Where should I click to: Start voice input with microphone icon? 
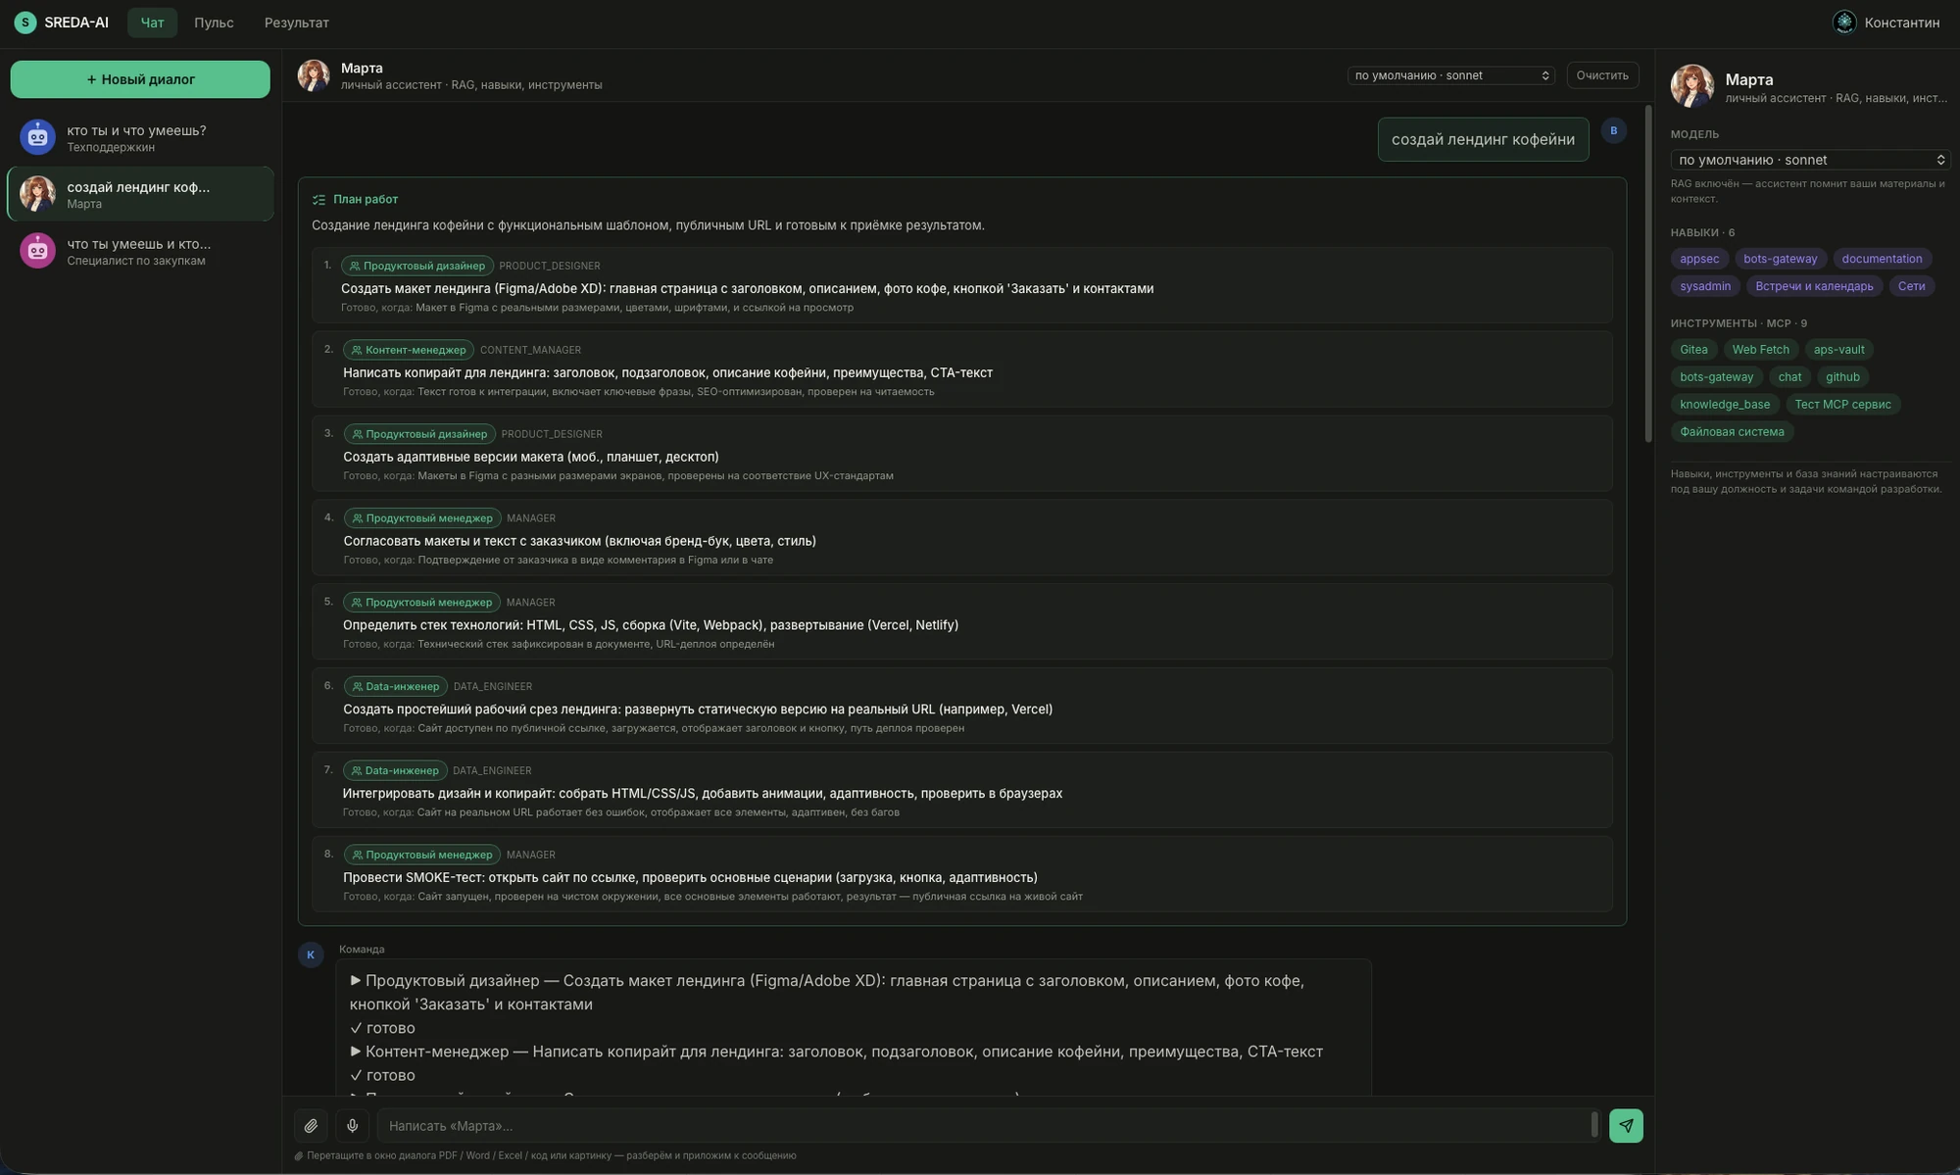[353, 1126]
